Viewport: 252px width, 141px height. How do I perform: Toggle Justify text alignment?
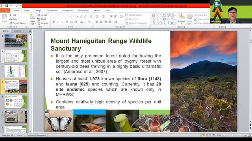[110, 22]
